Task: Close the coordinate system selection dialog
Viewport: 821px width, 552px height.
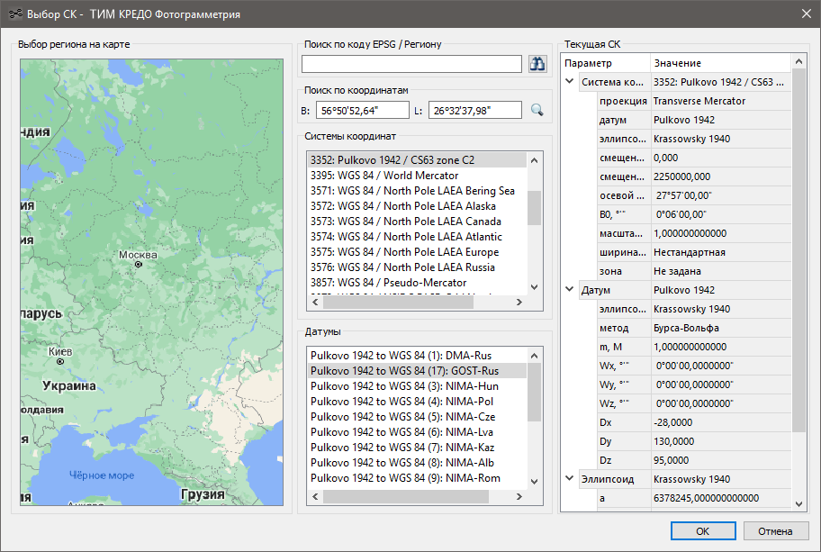Action: click(805, 14)
